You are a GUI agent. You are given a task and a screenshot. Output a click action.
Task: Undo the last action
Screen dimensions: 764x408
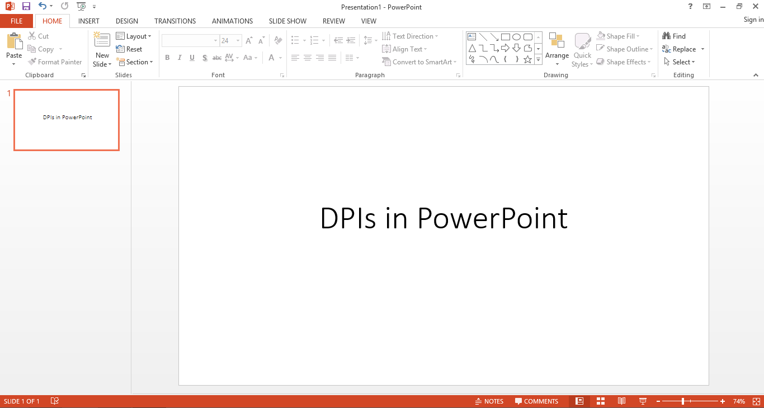pos(43,7)
